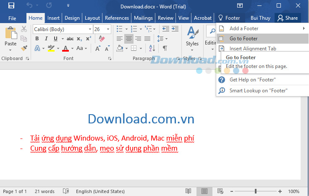309x196 pixels.
Task: Click the Shading paint bucket icon
Action: pyautogui.click(x=120, y=48)
